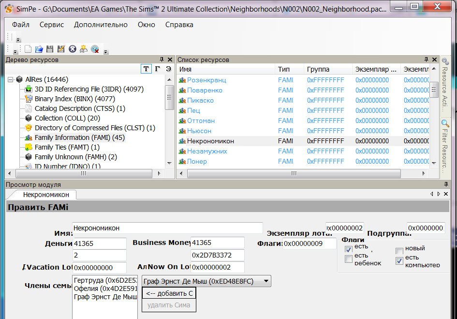Select the Т view button in resource tree
Screen dimensions: 457x319
146,69
